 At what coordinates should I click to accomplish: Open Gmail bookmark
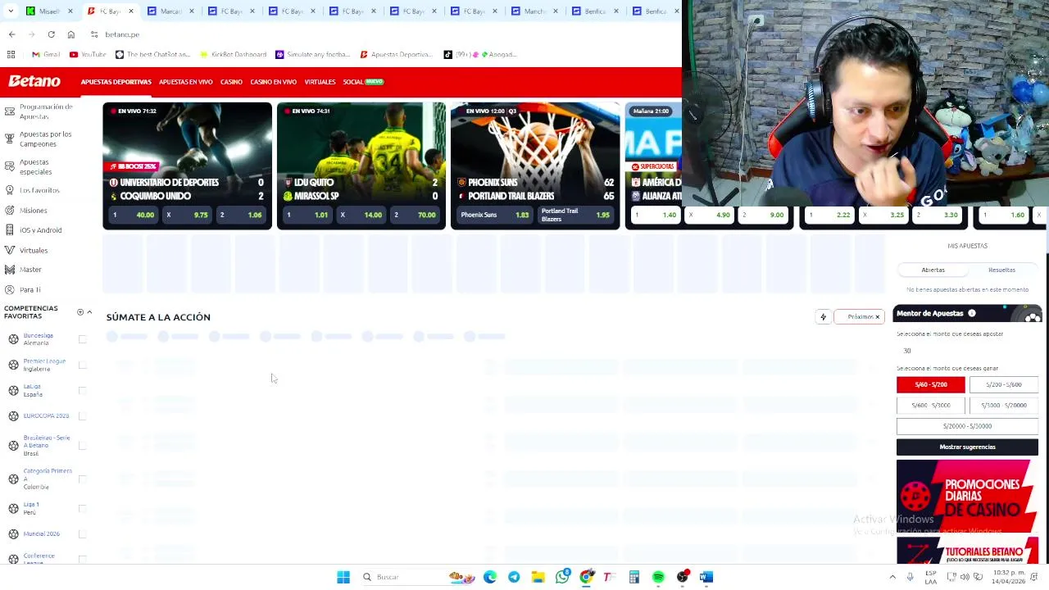click(x=46, y=54)
